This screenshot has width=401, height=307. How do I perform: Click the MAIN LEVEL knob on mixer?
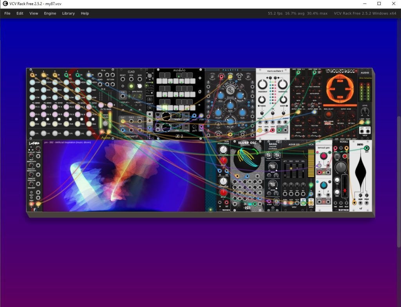105,123
